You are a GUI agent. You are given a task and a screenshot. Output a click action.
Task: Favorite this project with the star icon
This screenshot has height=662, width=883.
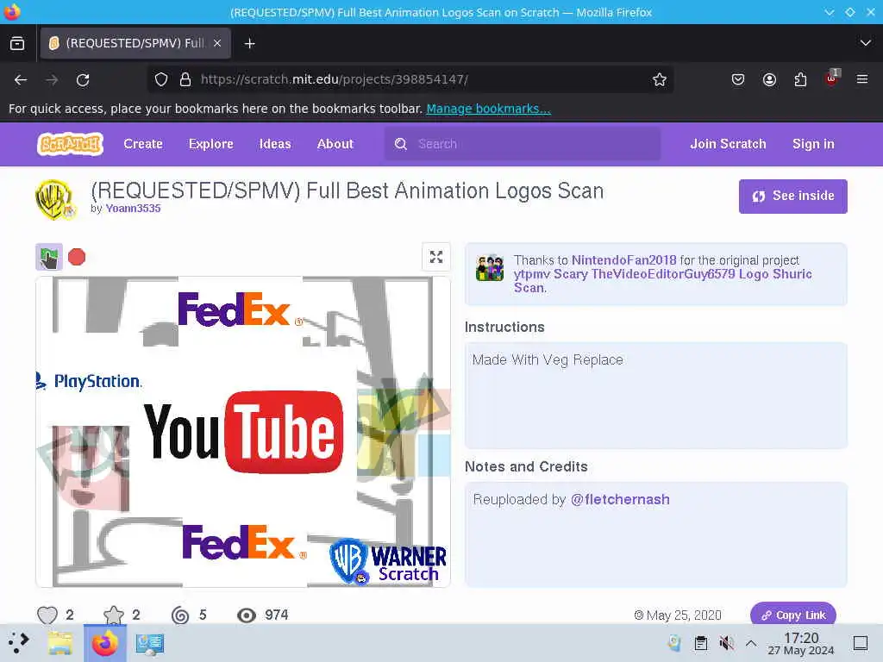click(114, 615)
